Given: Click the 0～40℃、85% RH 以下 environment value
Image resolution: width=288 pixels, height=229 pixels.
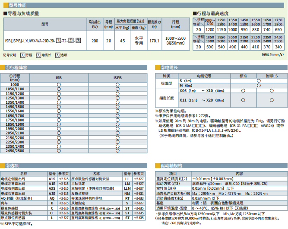Looking at the screenshot, I should click(220, 208).
